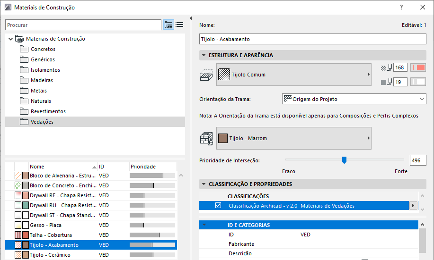
Task: Click background pen color swatch (white)
Action: coord(418,82)
